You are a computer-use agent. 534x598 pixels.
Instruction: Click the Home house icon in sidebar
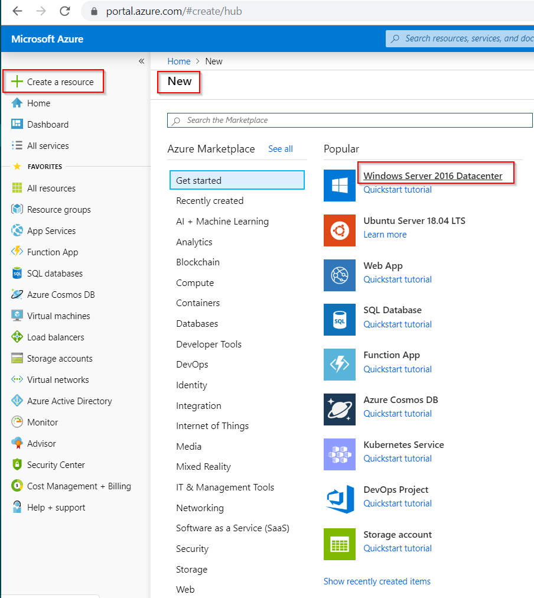[x=17, y=103]
